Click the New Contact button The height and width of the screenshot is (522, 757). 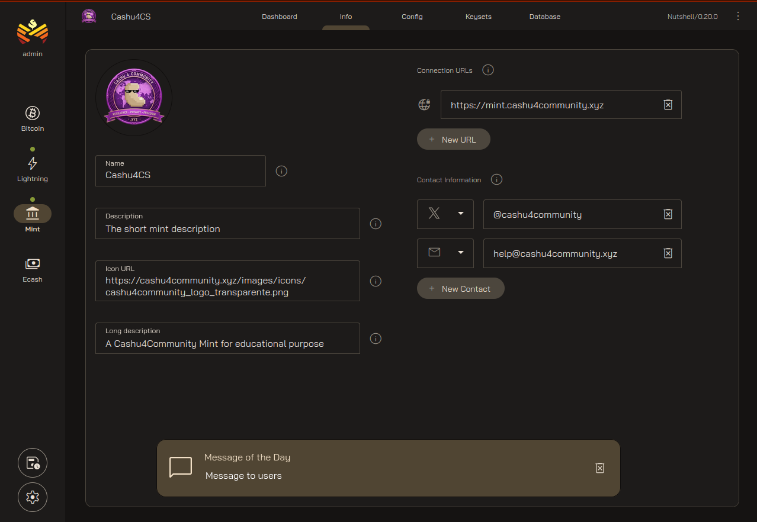click(x=461, y=289)
